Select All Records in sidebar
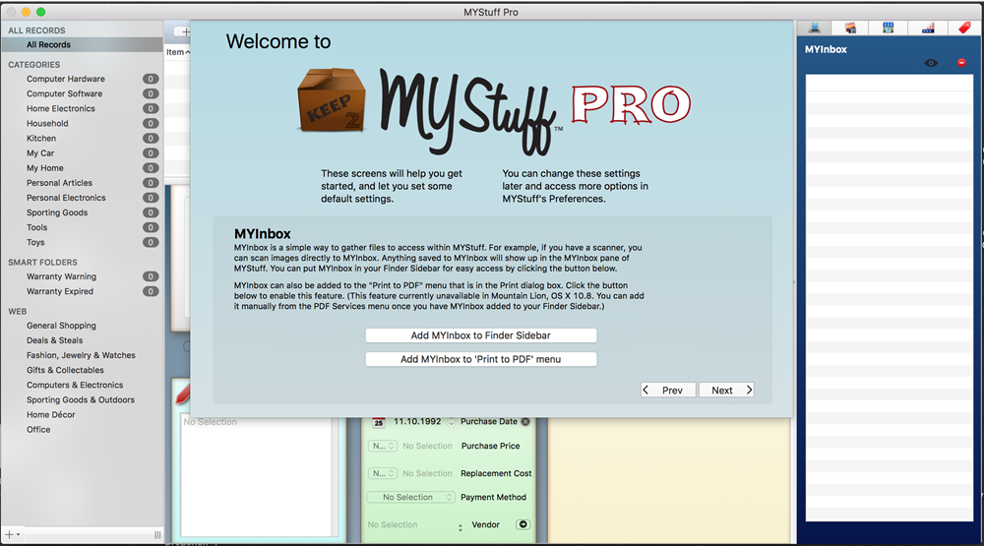Screen dimensions: 984x546 pos(82,44)
